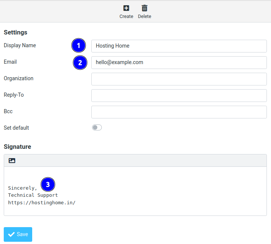Click the blue number 2 marker
Screen dimensions: 271x244
point(80,63)
